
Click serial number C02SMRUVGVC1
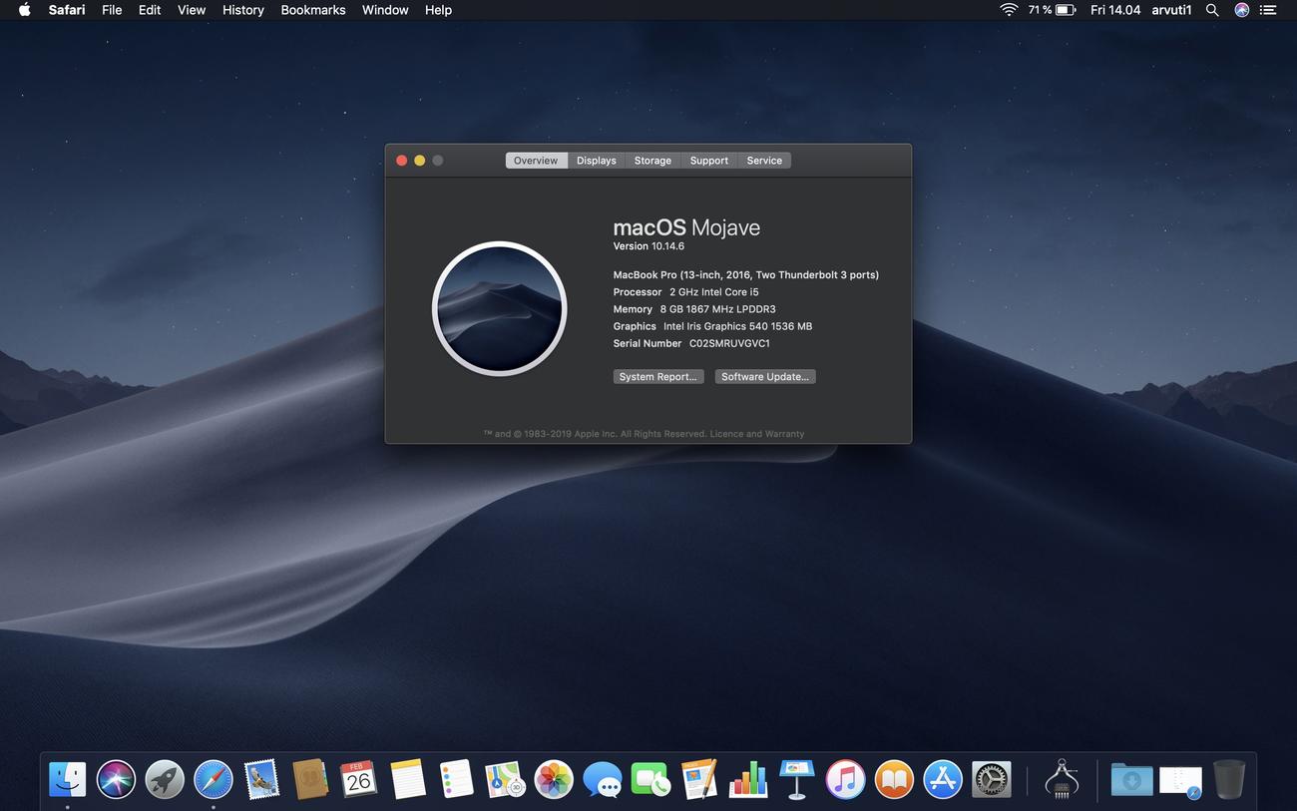(729, 343)
